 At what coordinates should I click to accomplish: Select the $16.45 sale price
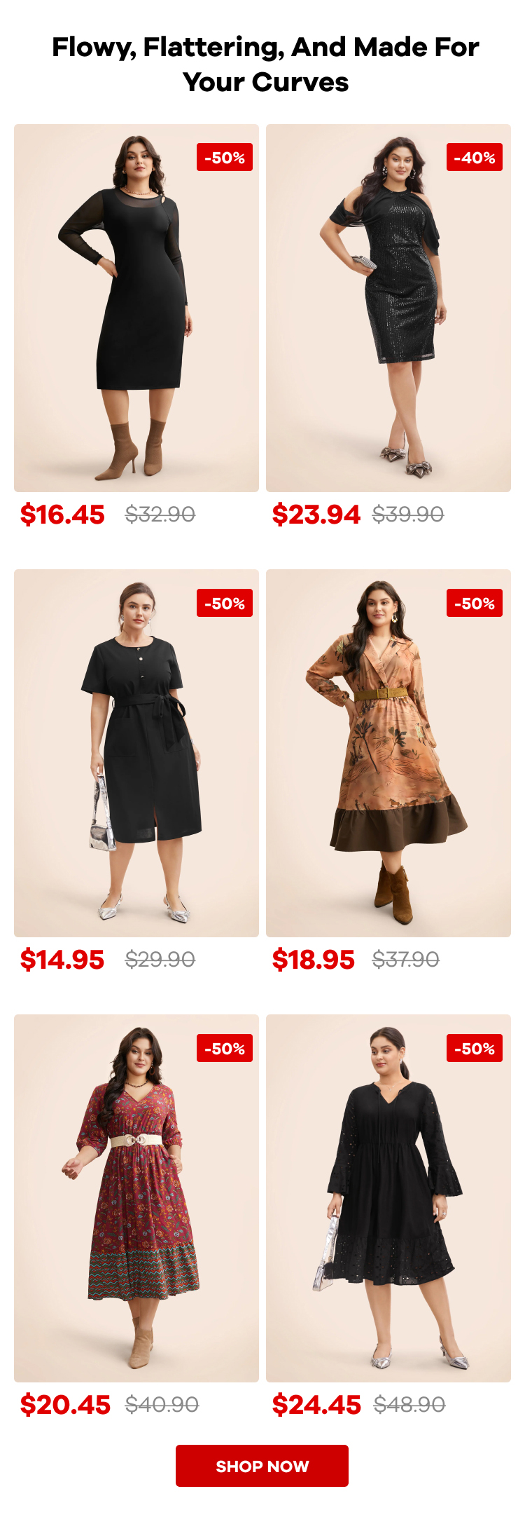pos(62,515)
